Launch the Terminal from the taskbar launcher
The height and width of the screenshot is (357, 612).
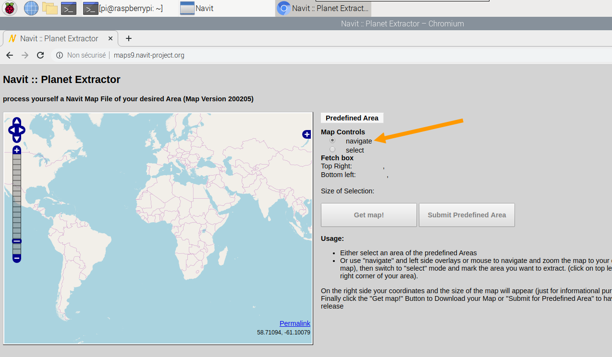[x=69, y=8]
